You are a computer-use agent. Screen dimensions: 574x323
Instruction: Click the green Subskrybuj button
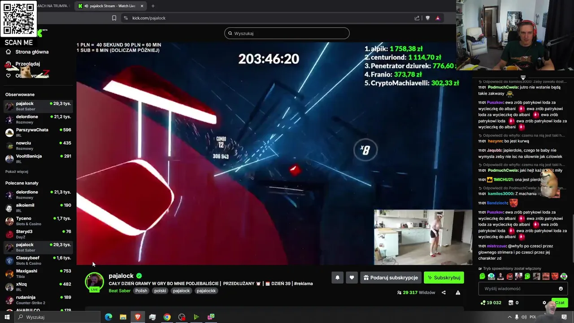(x=444, y=278)
